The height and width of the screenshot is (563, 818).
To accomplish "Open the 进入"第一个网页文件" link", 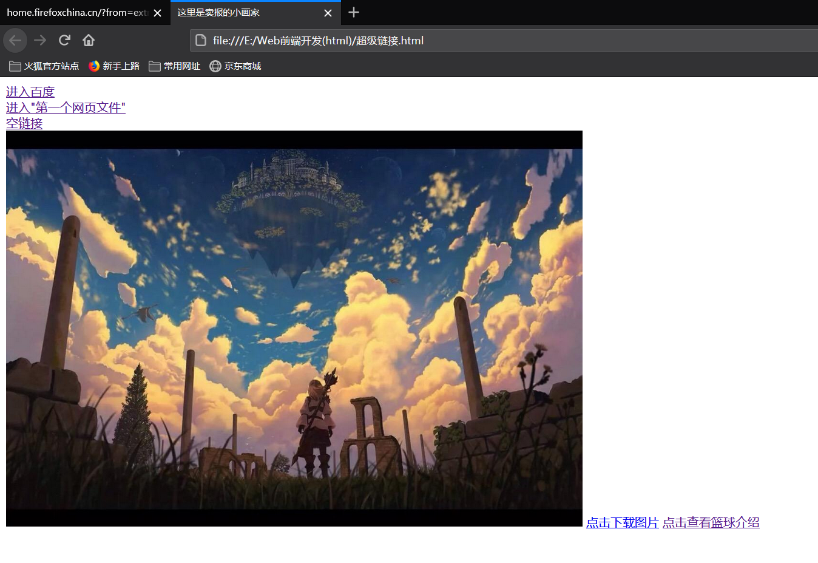I will click(66, 107).
